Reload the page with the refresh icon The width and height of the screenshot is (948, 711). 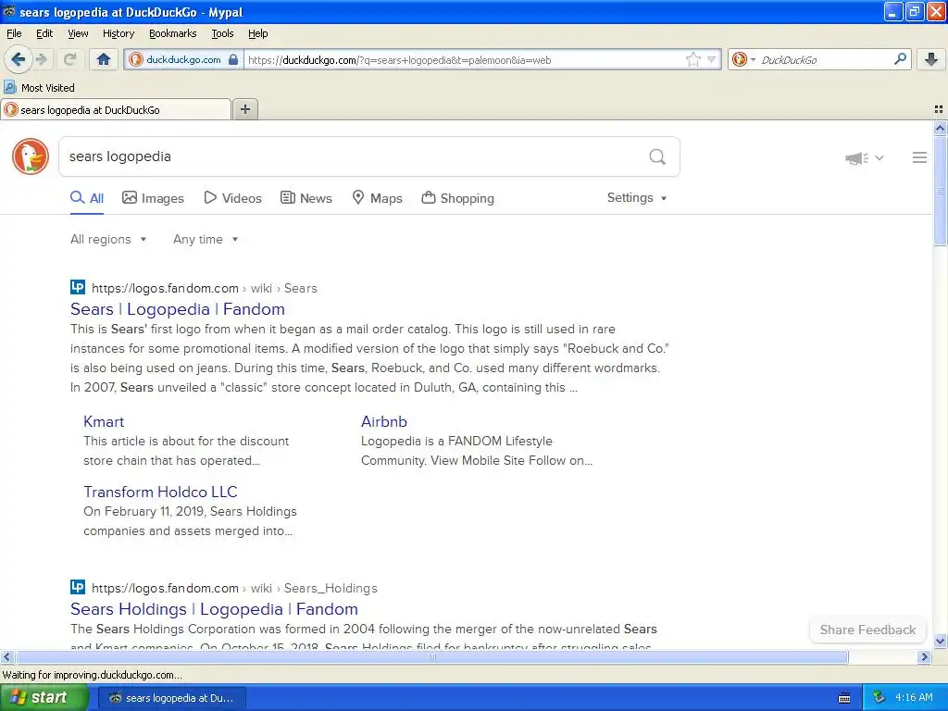click(x=69, y=59)
